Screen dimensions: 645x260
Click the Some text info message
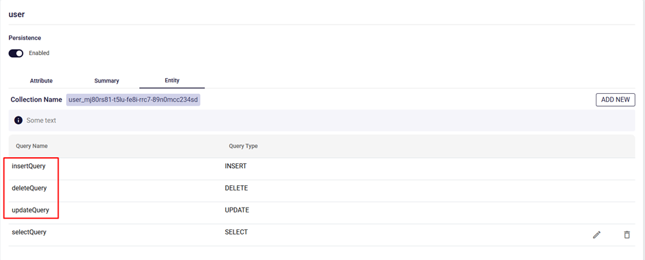(41, 120)
